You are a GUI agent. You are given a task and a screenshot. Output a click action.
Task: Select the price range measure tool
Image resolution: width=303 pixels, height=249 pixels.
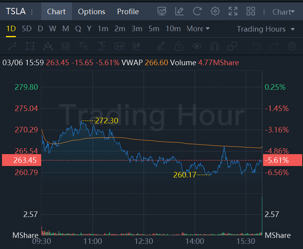[101, 46]
